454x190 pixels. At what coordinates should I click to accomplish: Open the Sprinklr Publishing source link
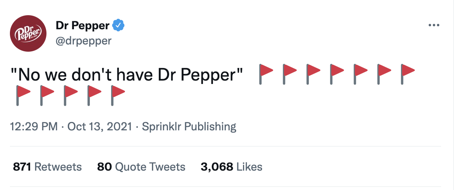(189, 127)
